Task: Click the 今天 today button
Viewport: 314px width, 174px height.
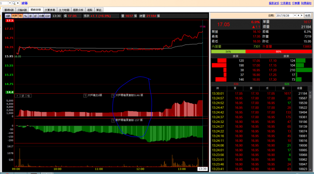Action: point(307,16)
